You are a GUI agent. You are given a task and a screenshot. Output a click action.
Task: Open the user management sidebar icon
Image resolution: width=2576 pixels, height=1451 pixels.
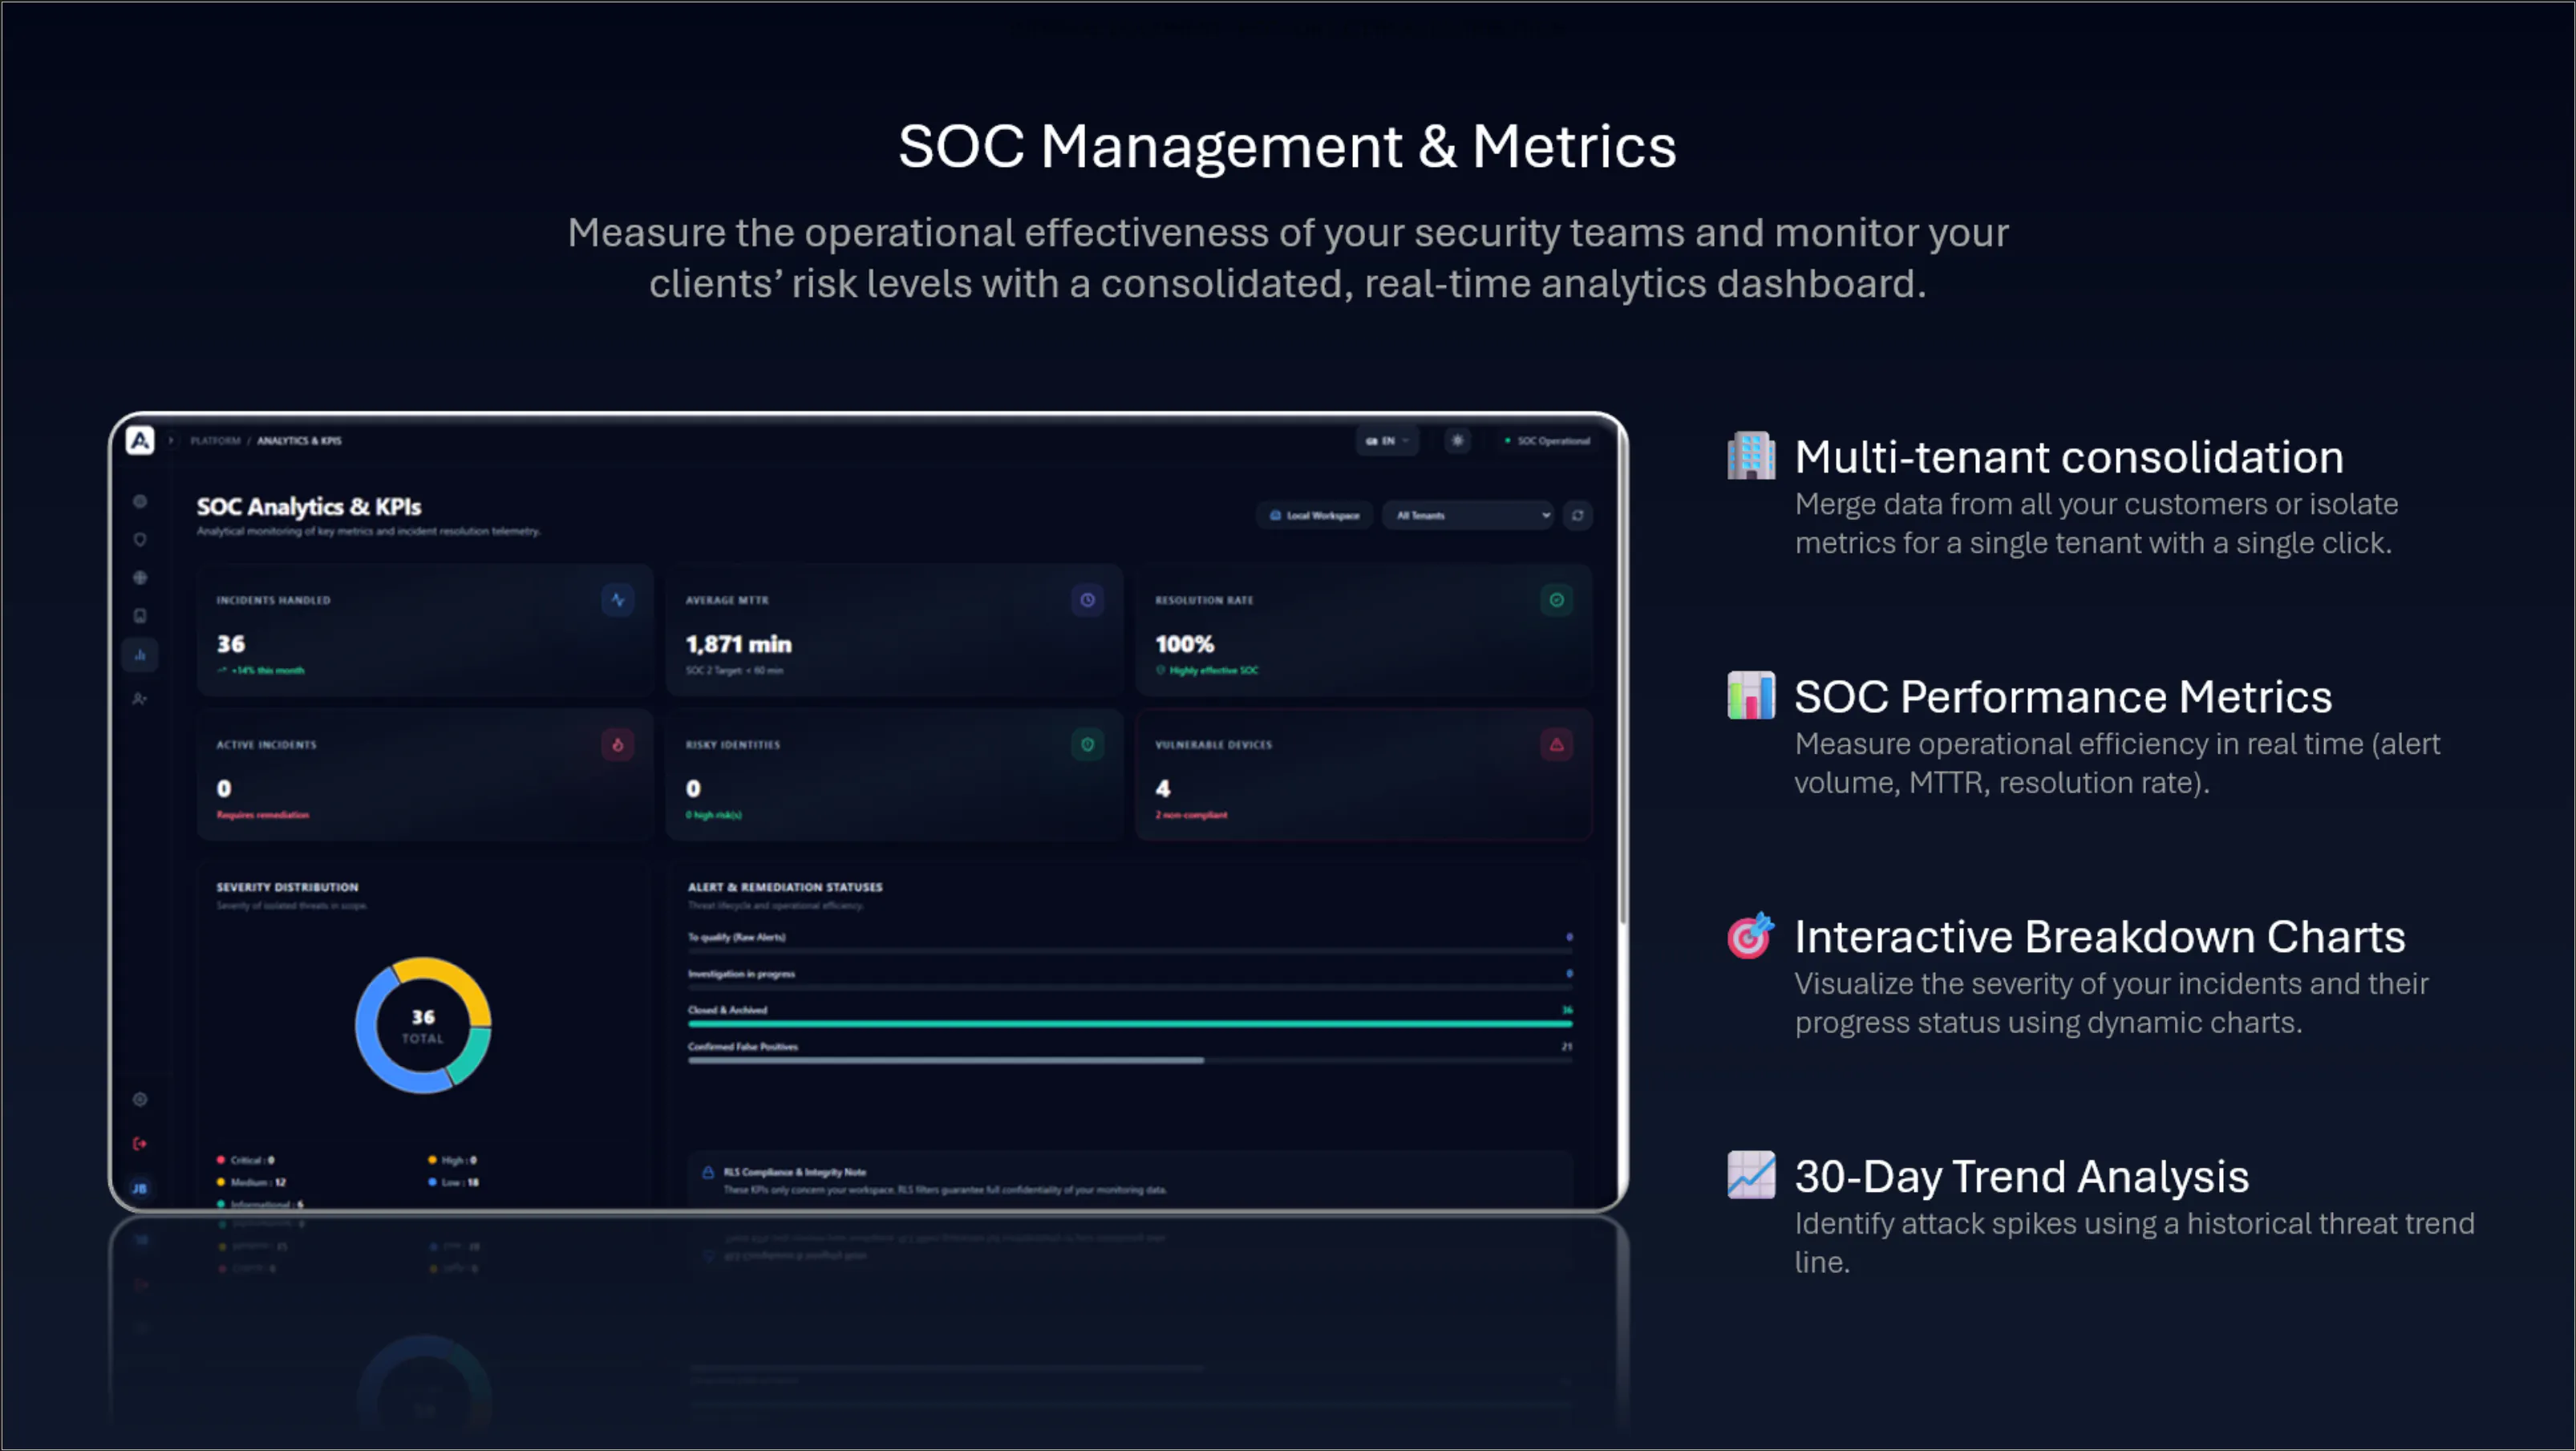pos(140,699)
